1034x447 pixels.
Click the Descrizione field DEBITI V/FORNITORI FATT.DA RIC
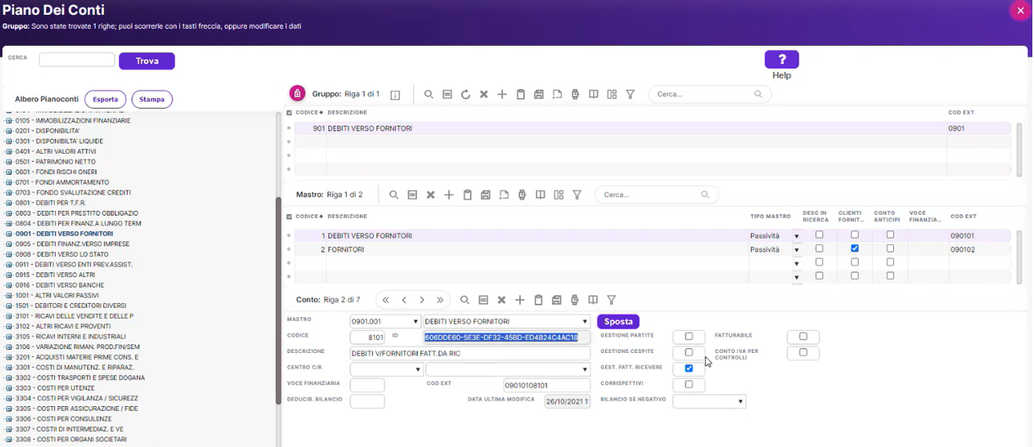[x=470, y=353]
